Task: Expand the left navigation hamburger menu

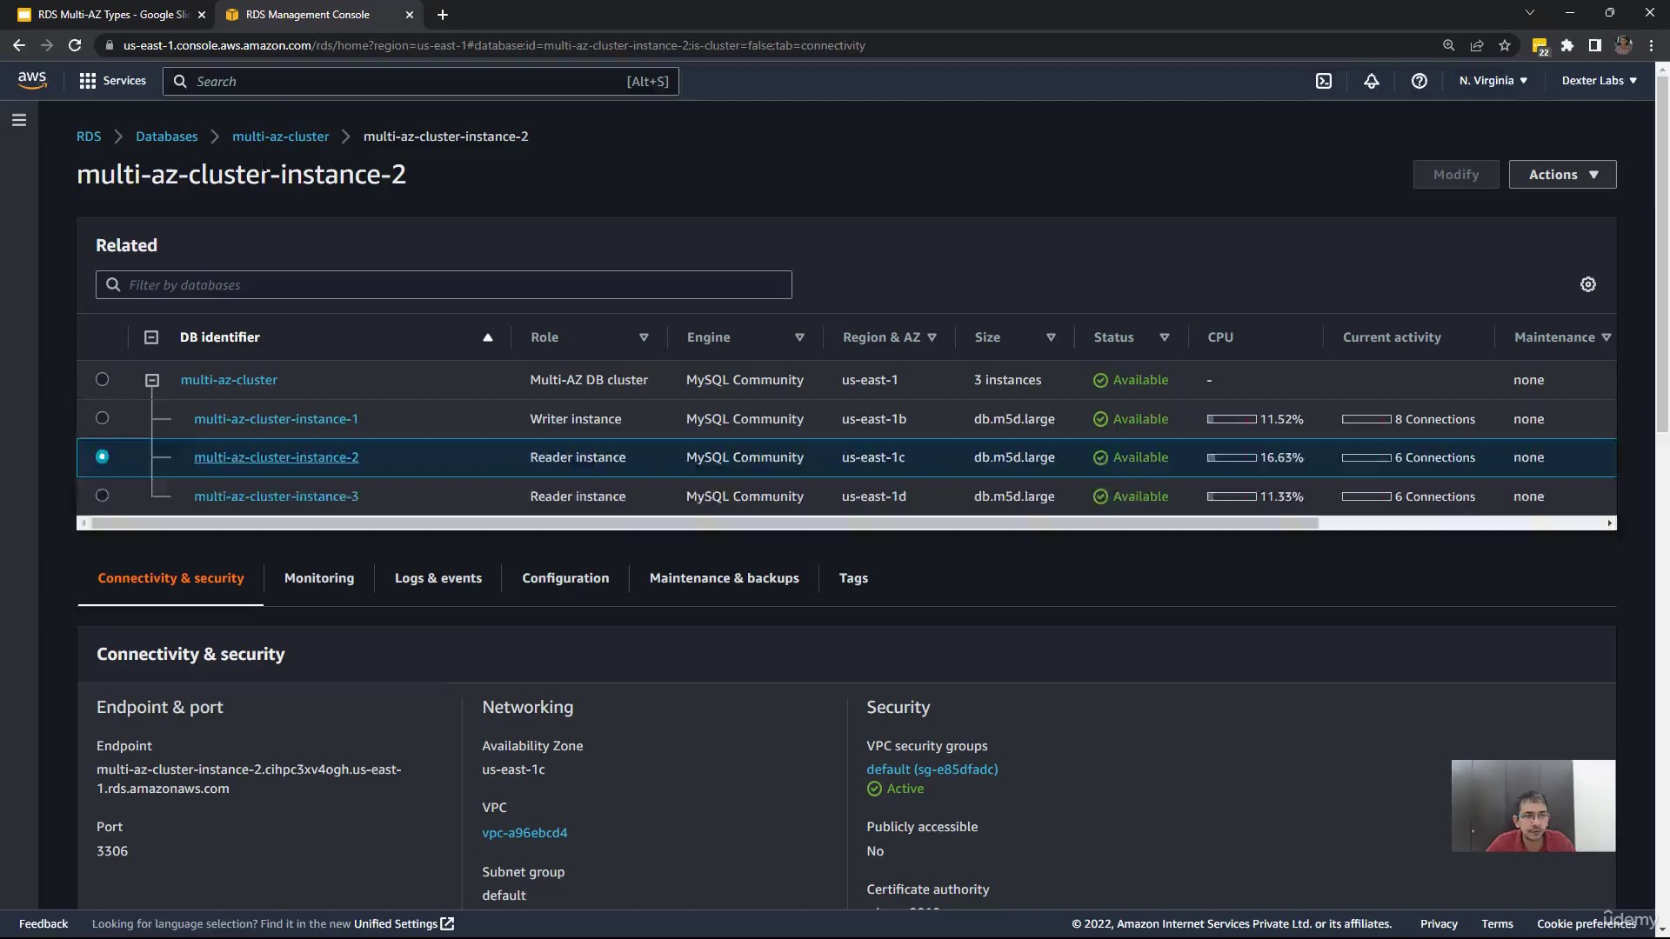Action: tap(19, 120)
